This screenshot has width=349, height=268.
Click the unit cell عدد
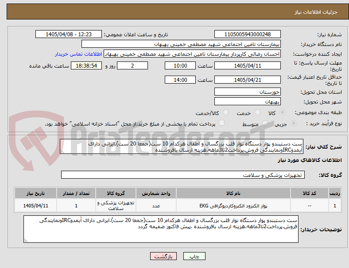156,206
